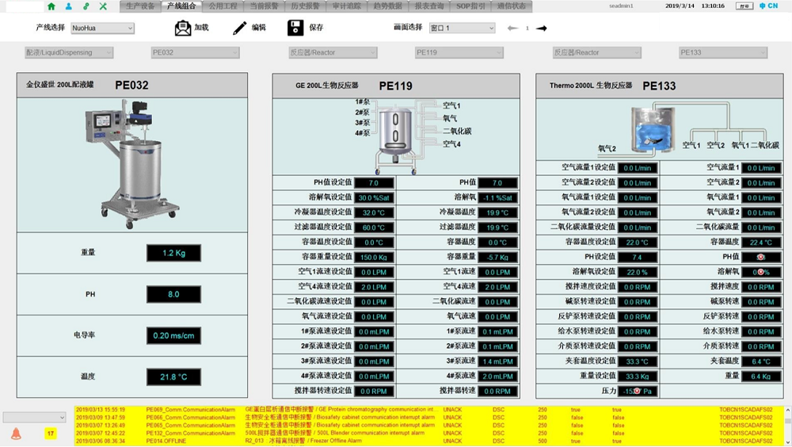Click the 加载 load envelope icon
The image size is (792, 447).
(183, 28)
